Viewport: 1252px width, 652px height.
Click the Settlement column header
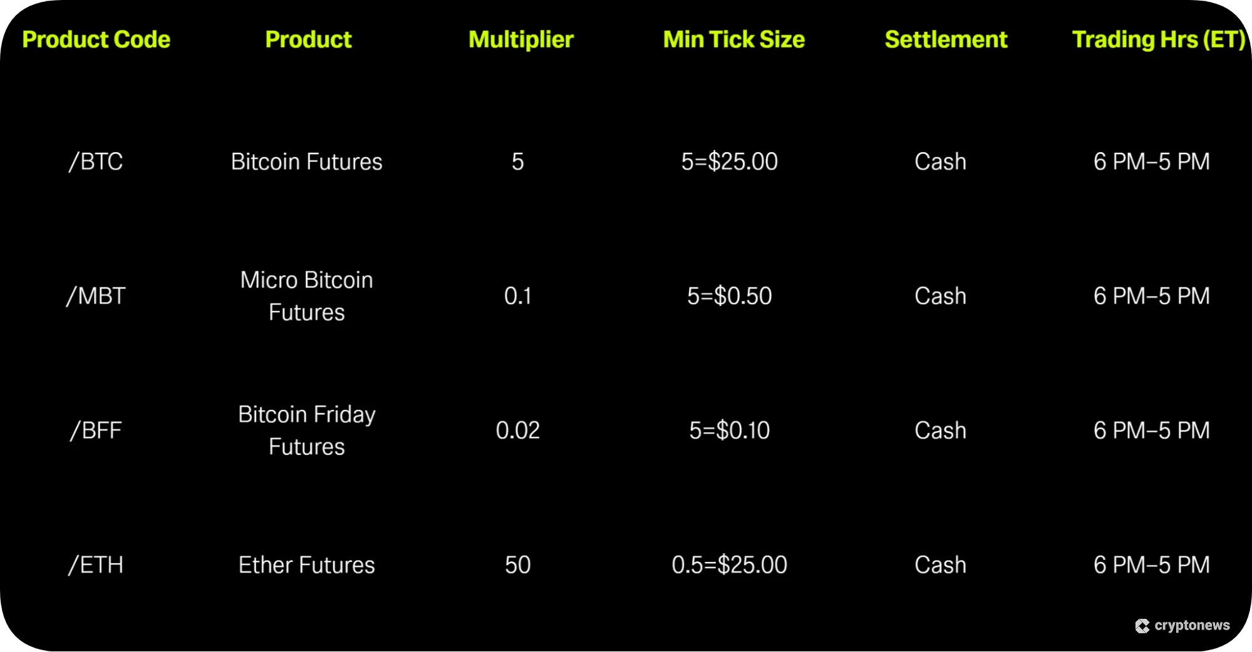coord(946,39)
